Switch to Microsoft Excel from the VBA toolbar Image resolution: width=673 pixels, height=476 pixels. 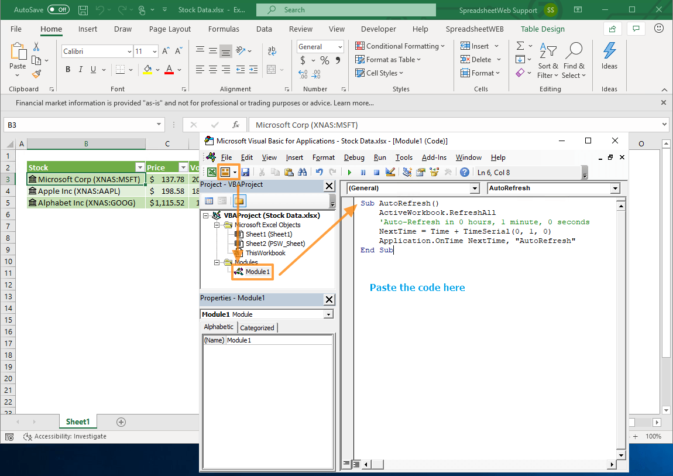210,172
